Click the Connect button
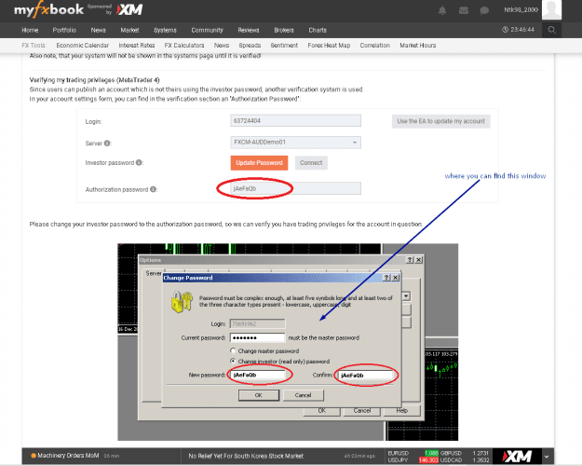This screenshot has height=466, width=582. coord(311,163)
